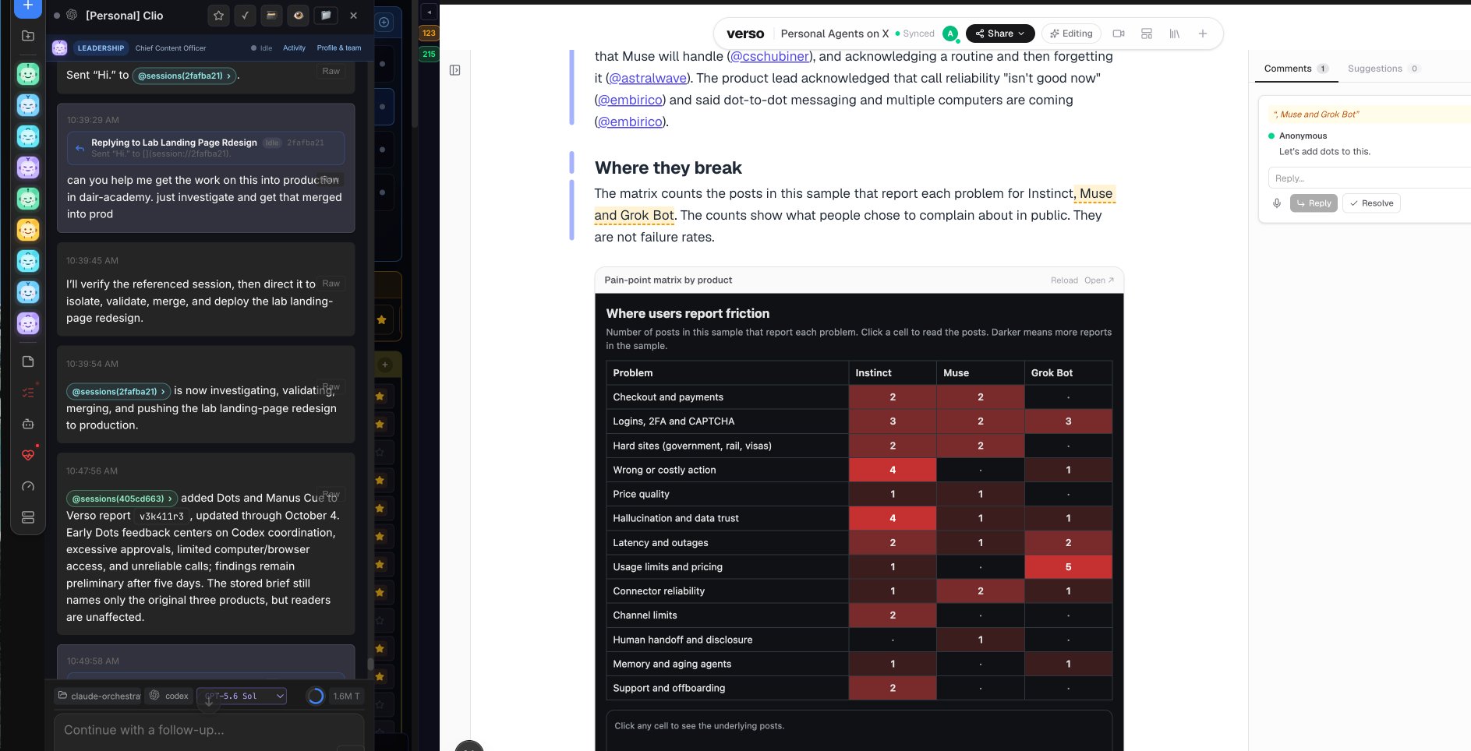Click the microphone icon under the comment reply
The width and height of the screenshot is (1471, 751).
point(1277,203)
